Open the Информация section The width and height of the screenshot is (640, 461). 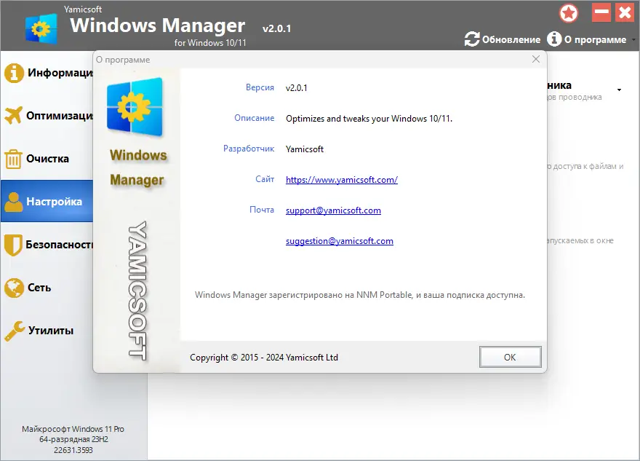tap(47, 73)
